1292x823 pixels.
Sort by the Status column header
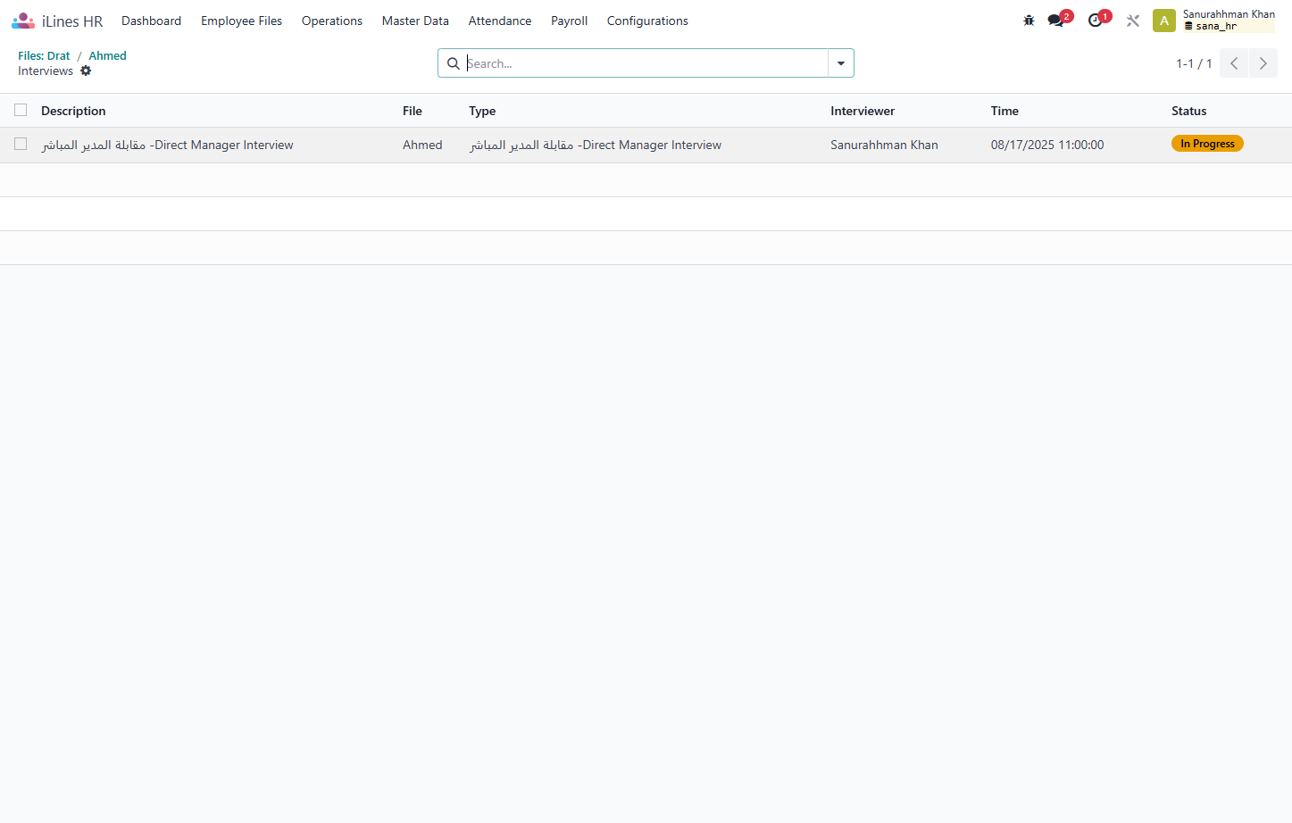(1188, 111)
